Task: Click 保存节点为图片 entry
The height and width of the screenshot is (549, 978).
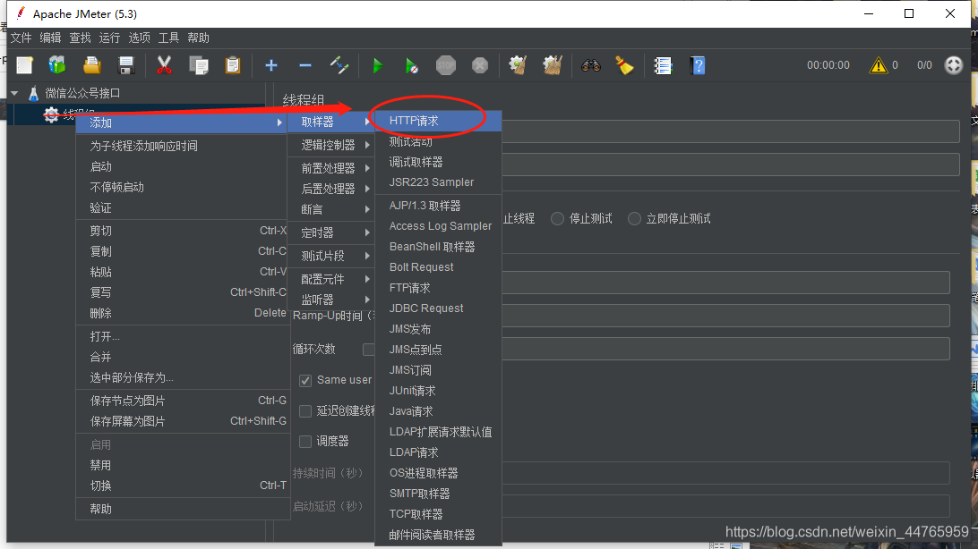Action: coord(181,401)
